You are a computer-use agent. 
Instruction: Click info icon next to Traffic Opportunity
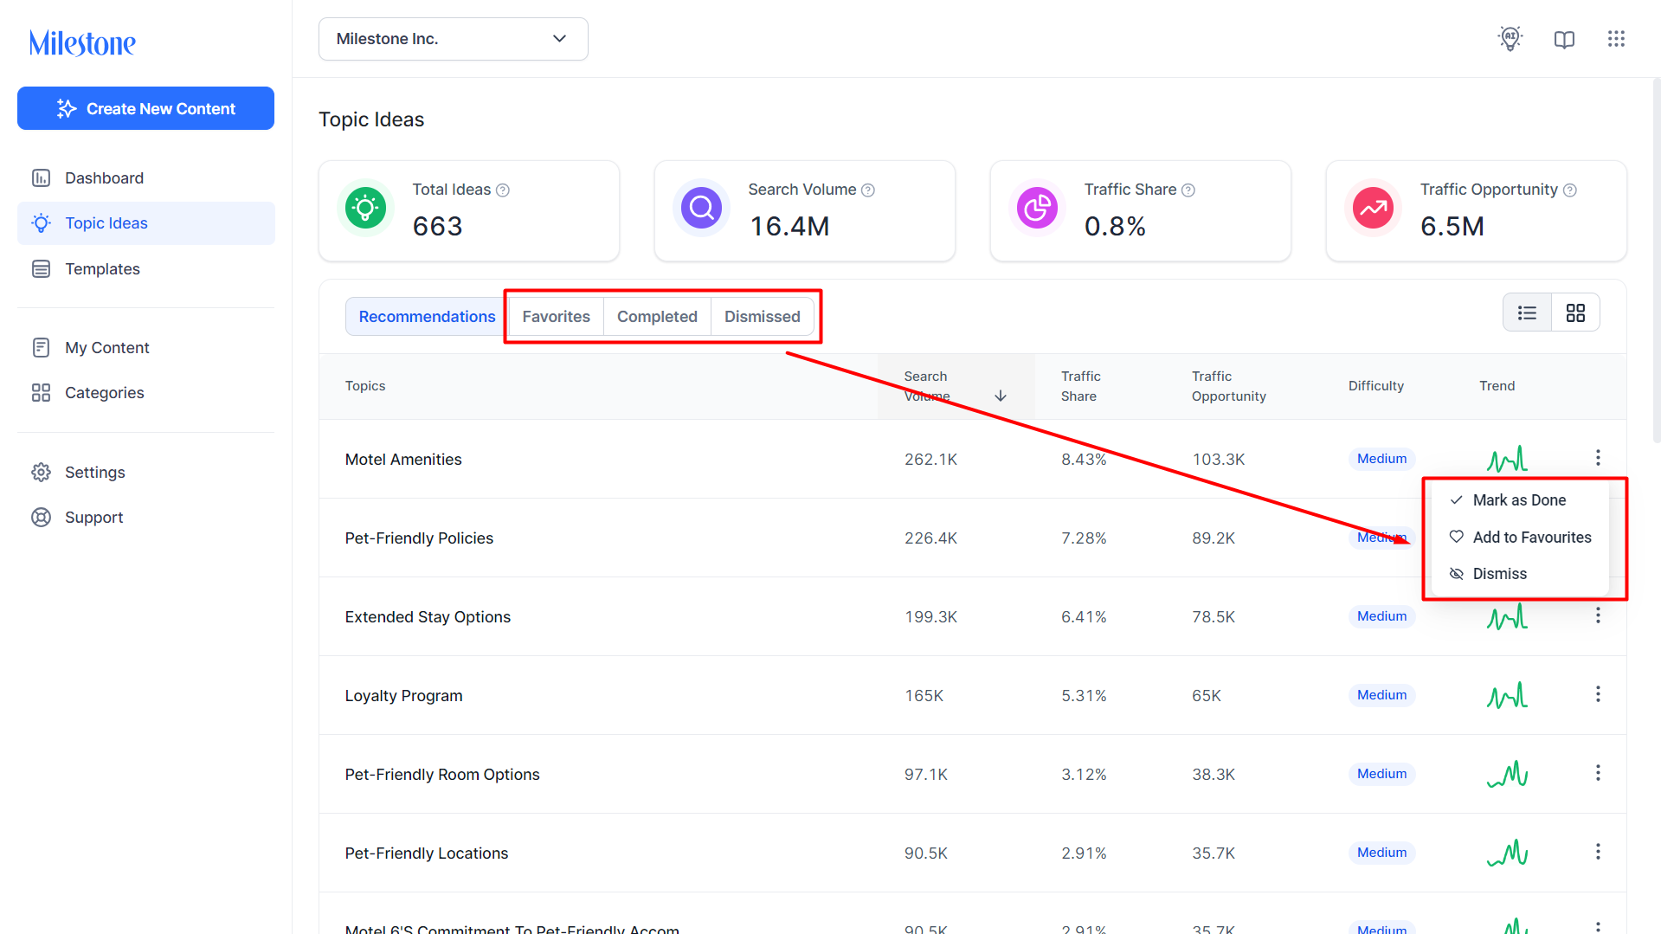tap(1570, 190)
